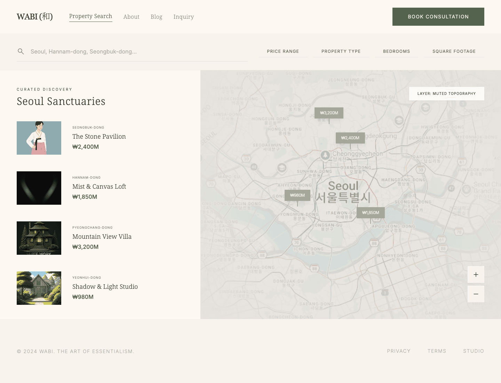Open the Price Range filter
The height and width of the screenshot is (383, 501).
pos(283,51)
